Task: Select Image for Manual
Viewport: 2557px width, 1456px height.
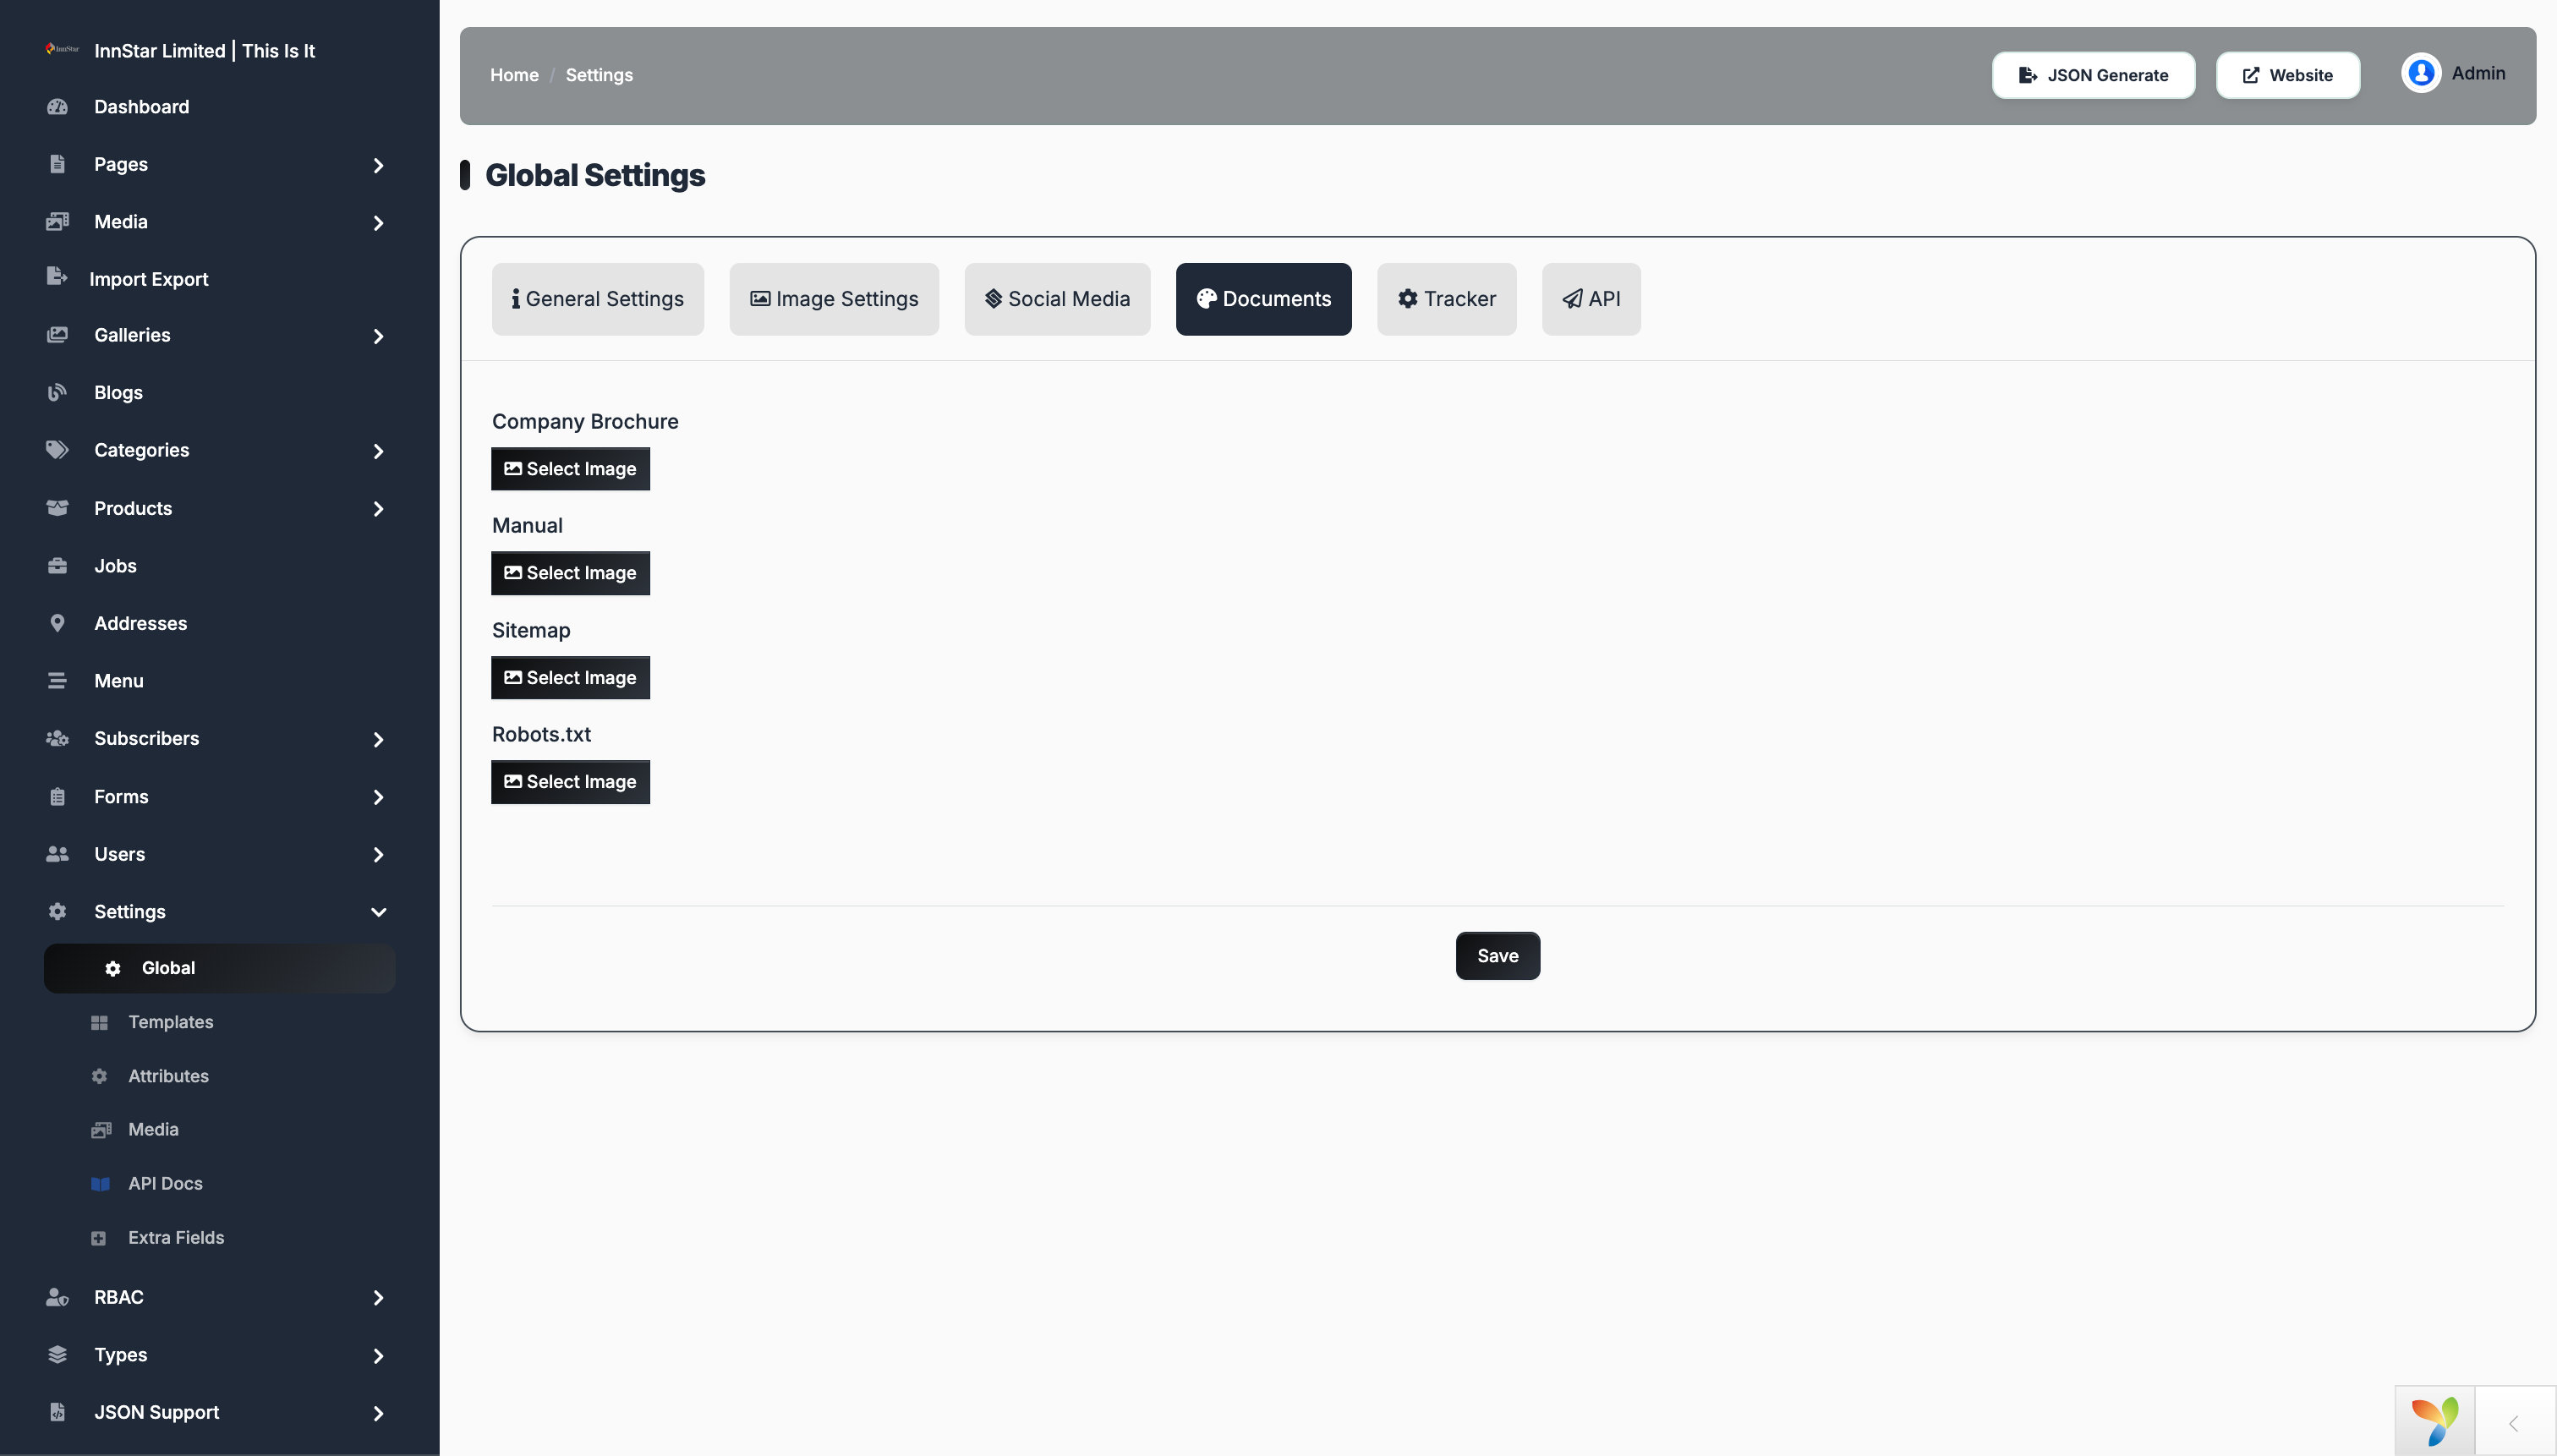Action: coord(570,573)
